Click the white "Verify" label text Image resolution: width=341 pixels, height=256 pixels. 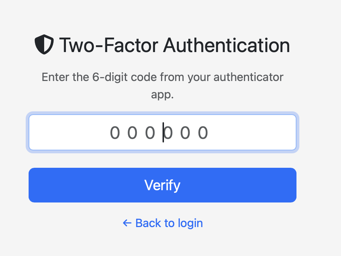pos(162,185)
